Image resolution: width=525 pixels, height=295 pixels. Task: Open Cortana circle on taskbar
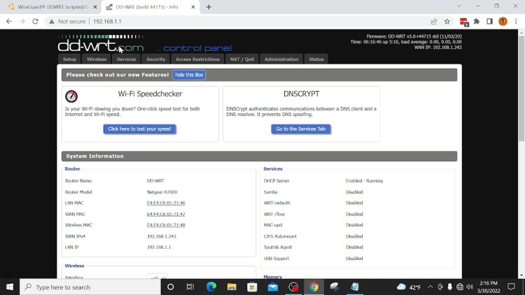click(170, 287)
